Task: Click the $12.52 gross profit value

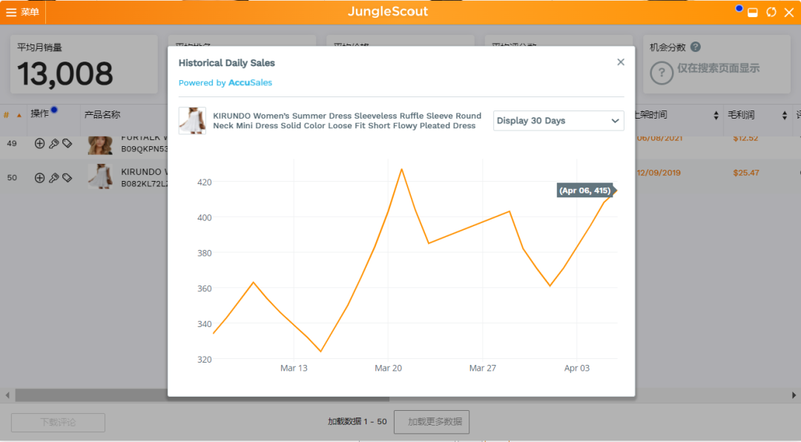Action: pyautogui.click(x=746, y=139)
